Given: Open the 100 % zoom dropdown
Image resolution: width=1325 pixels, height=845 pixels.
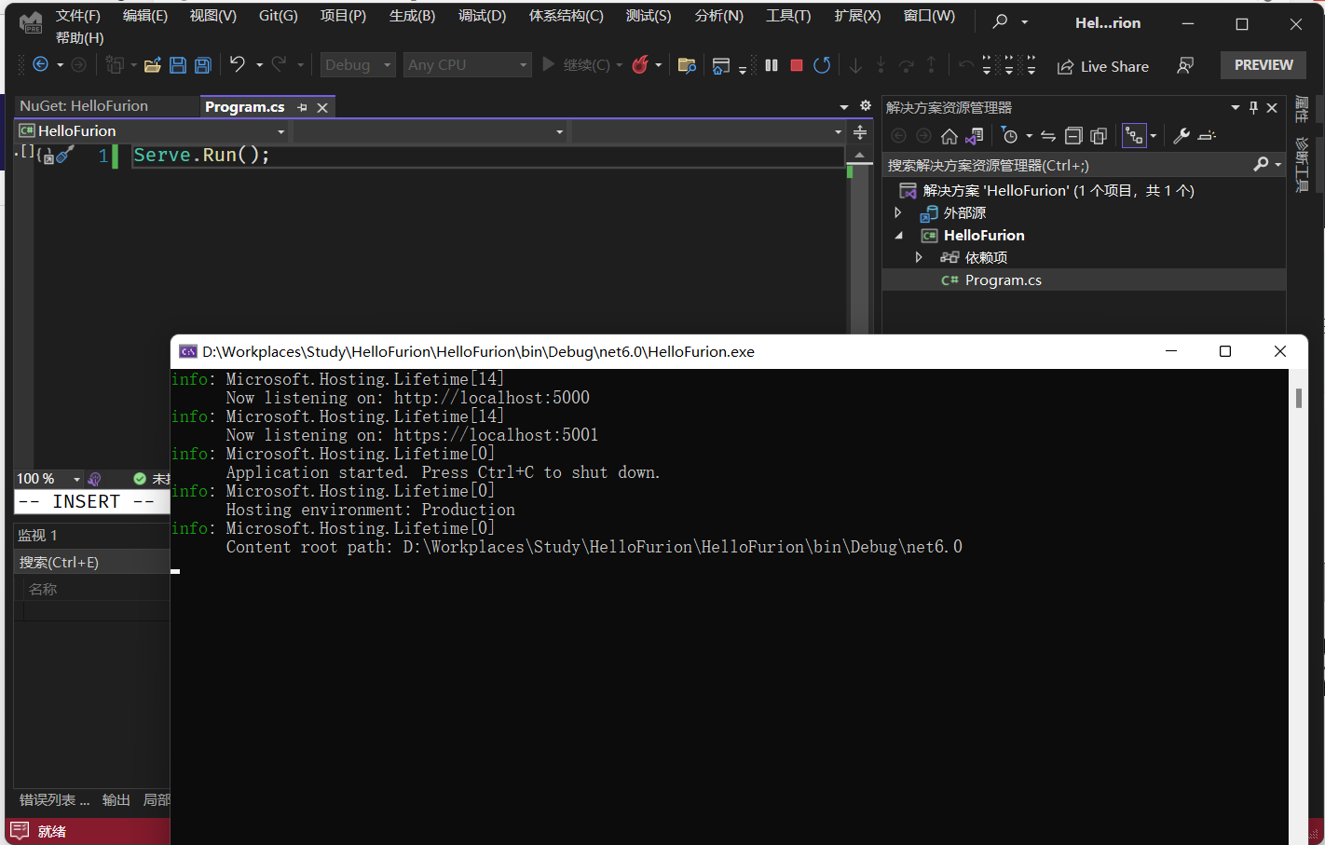Looking at the screenshot, I should [x=76, y=479].
